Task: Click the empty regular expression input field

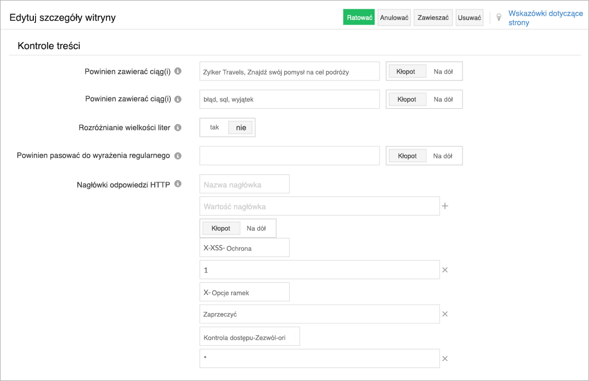Action: coord(289,155)
